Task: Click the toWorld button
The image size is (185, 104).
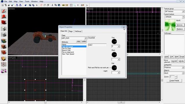Action: (x=174, y=61)
